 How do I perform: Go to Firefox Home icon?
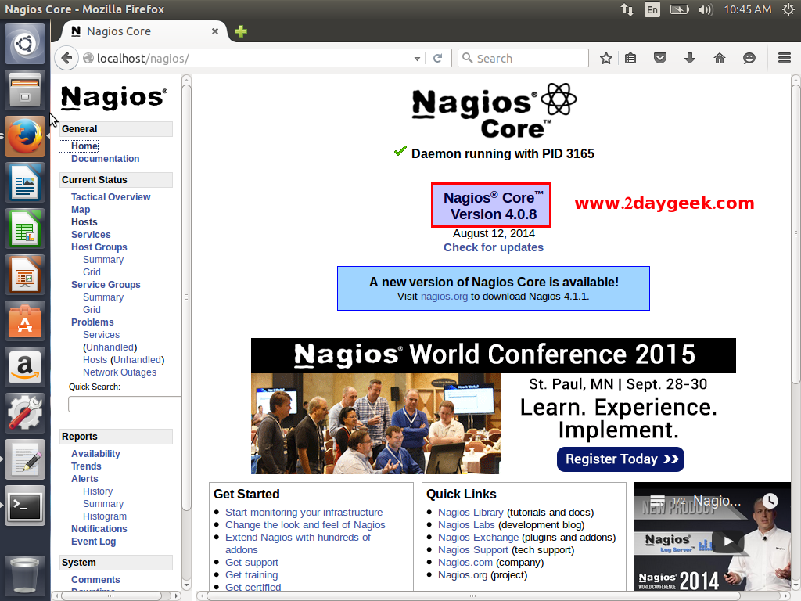720,58
